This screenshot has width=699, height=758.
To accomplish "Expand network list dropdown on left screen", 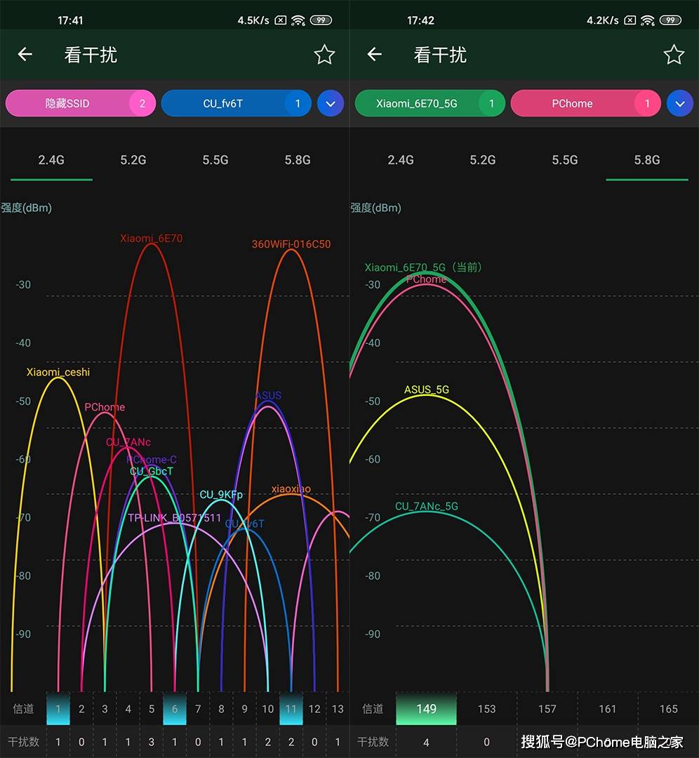I will click(x=331, y=104).
